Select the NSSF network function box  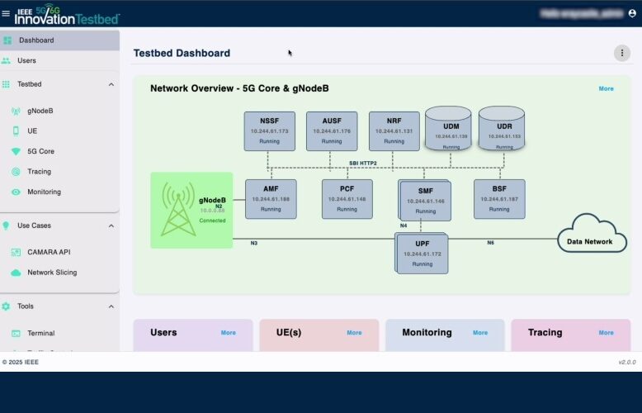click(x=269, y=131)
